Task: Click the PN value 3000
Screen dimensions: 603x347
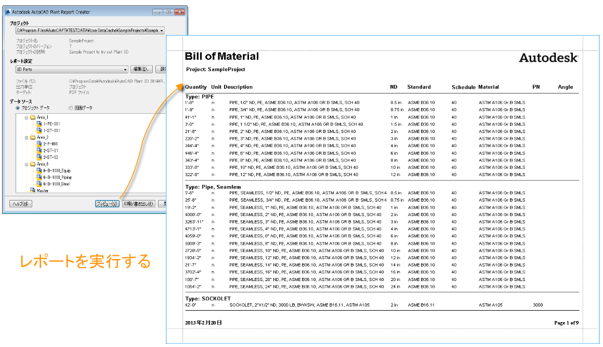Action: [x=538, y=305]
